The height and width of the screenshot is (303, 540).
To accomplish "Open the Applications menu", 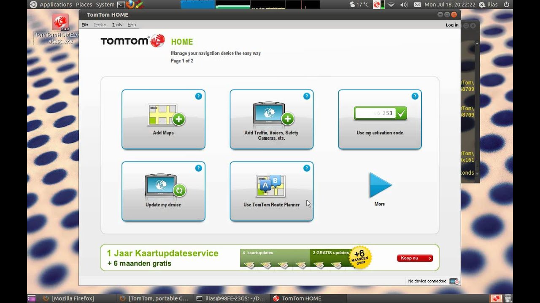I will point(56,5).
